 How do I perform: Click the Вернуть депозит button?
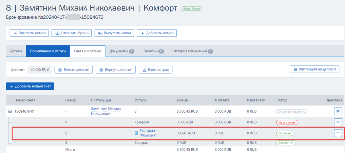click(116, 70)
